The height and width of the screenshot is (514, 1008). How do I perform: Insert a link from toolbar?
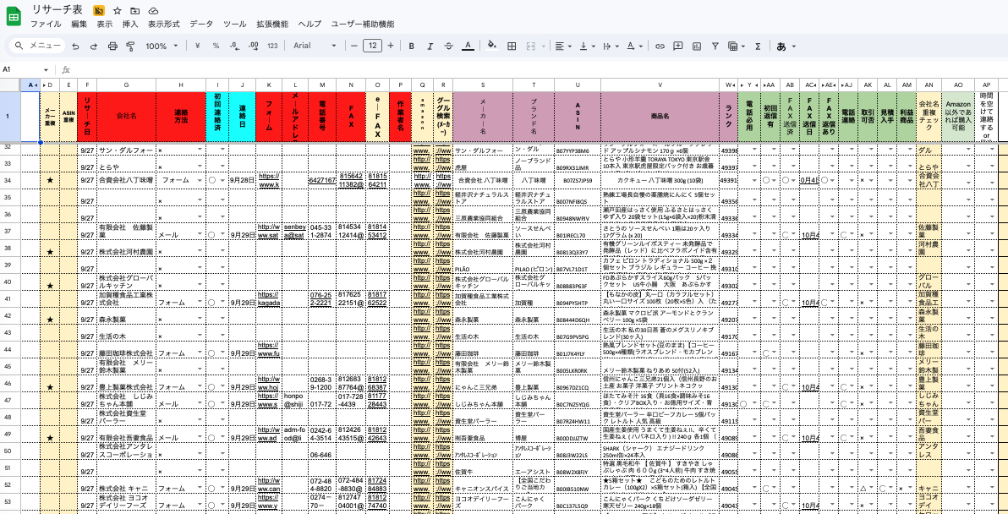[660, 46]
